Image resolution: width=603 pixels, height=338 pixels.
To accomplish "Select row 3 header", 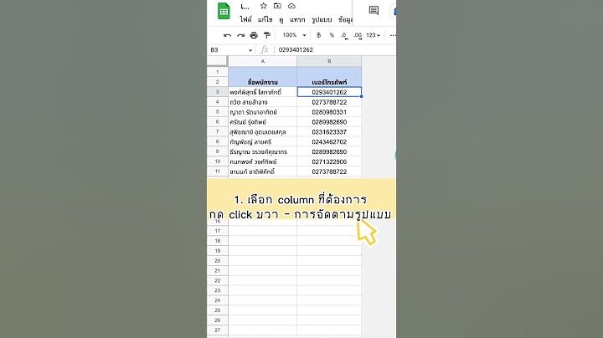I will point(217,92).
